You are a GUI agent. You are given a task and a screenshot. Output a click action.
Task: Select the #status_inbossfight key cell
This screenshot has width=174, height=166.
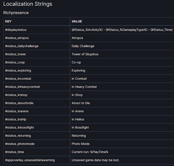point(19,127)
